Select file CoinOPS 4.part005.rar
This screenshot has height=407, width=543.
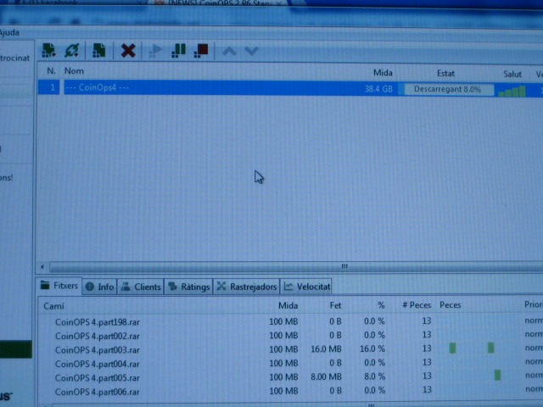point(98,378)
